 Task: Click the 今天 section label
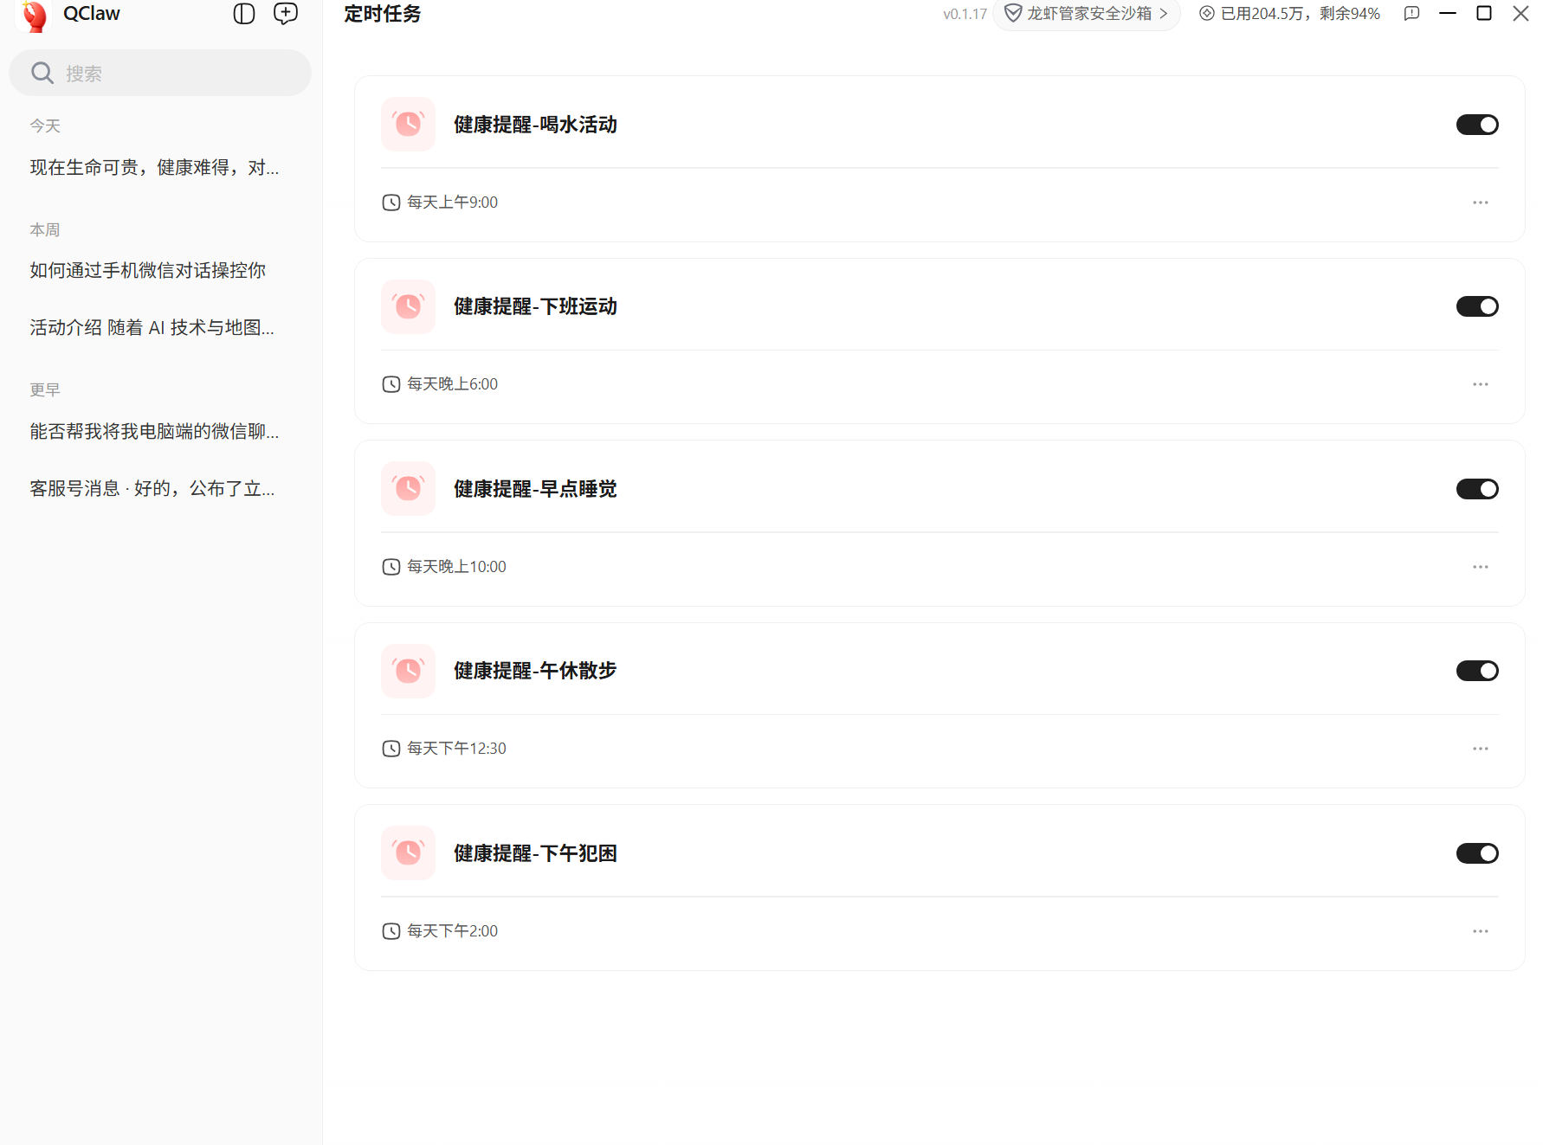coord(45,126)
